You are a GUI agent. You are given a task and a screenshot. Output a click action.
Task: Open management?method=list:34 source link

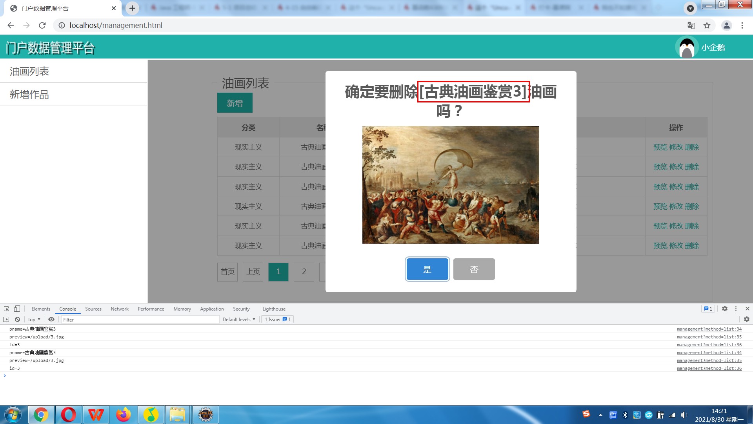click(709, 329)
